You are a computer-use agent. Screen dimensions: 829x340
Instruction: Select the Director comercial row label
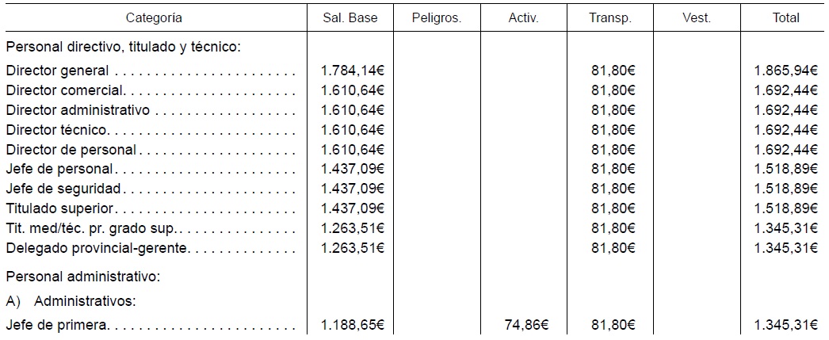(x=64, y=90)
